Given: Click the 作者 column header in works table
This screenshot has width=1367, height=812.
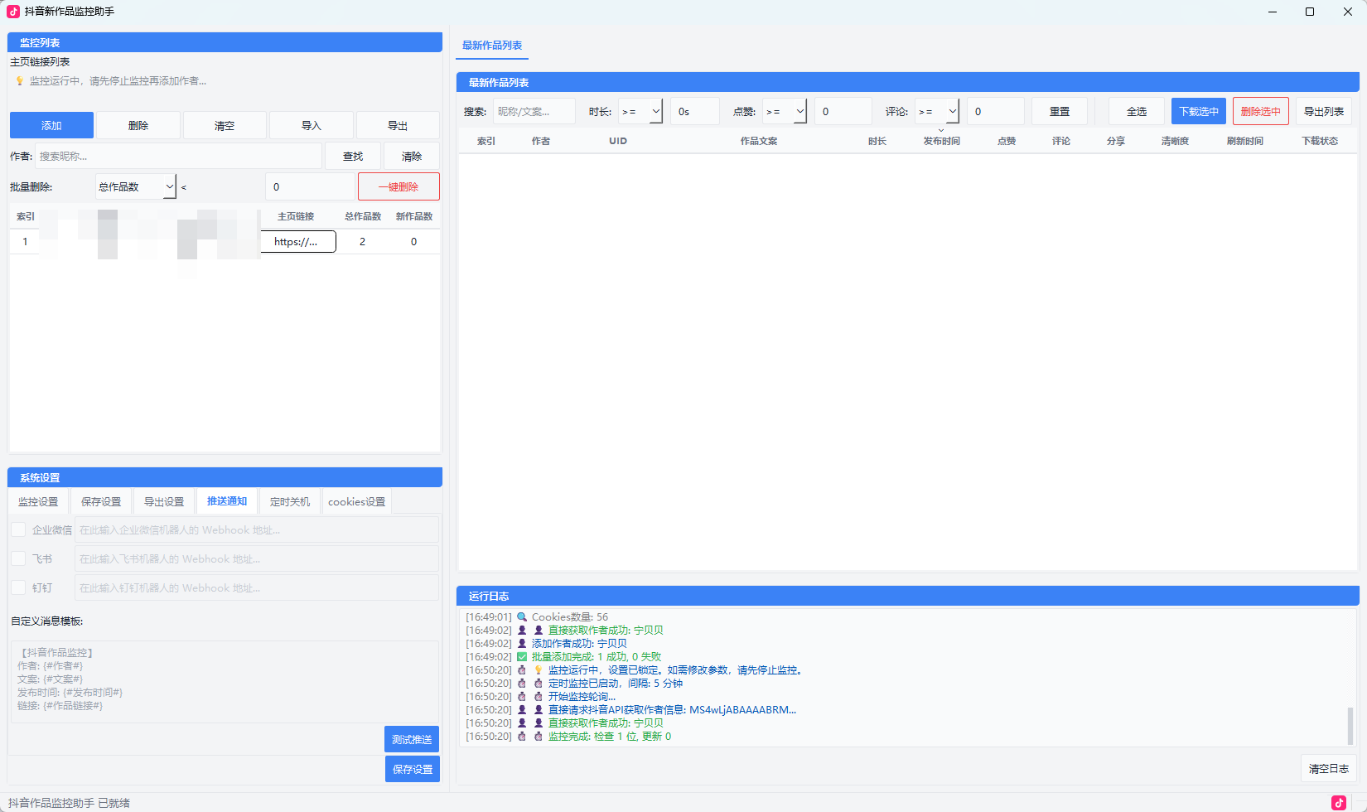Looking at the screenshot, I should 541,141.
